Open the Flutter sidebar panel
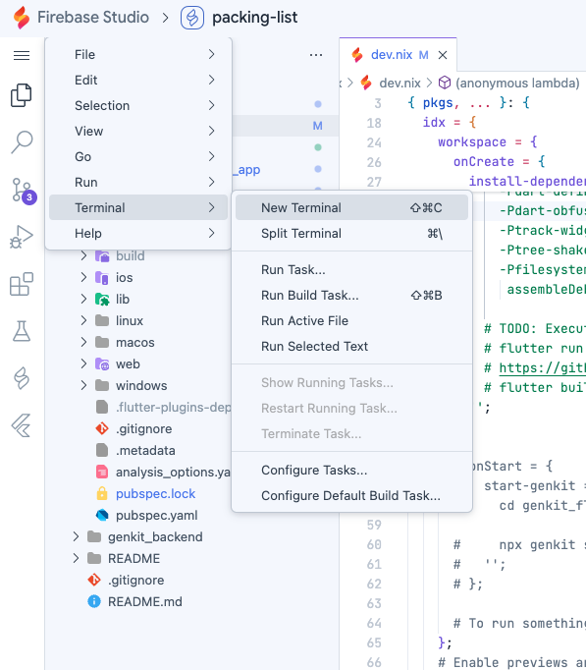 coord(22,425)
